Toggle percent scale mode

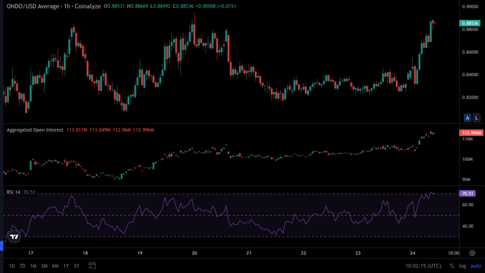pyautogui.click(x=451, y=265)
